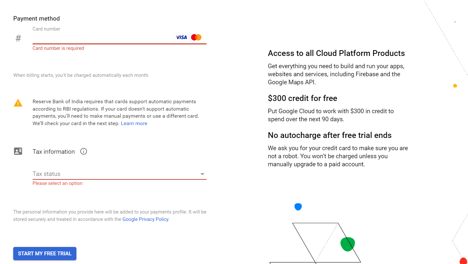Click the orange warning triangle icon
Image resolution: width=468 pixels, height=264 pixels.
click(18, 103)
